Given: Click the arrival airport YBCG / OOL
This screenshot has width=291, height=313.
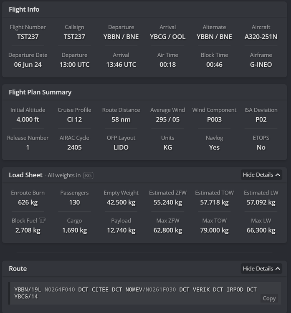Looking at the screenshot, I should [x=167, y=37].
